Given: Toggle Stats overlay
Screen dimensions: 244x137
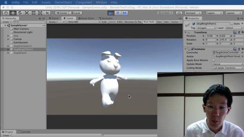Looking at the screenshot, I should pyautogui.click(x=166, y=22).
